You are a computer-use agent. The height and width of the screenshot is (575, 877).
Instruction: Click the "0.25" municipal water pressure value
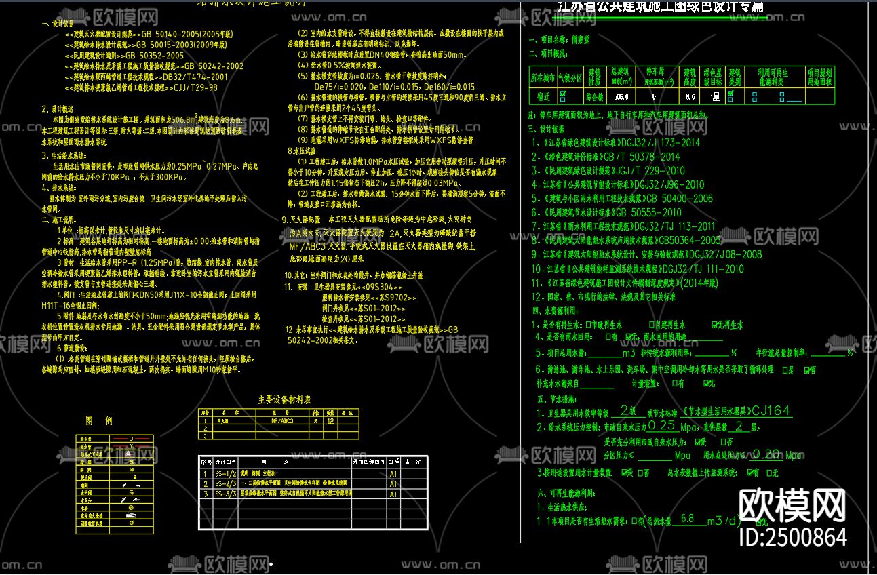[662, 426]
